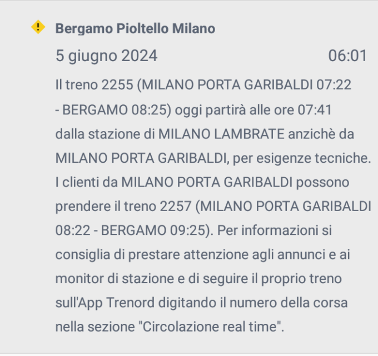Select the phrase "numero della corsa"
This screenshot has width=378, height=356.
(289, 303)
